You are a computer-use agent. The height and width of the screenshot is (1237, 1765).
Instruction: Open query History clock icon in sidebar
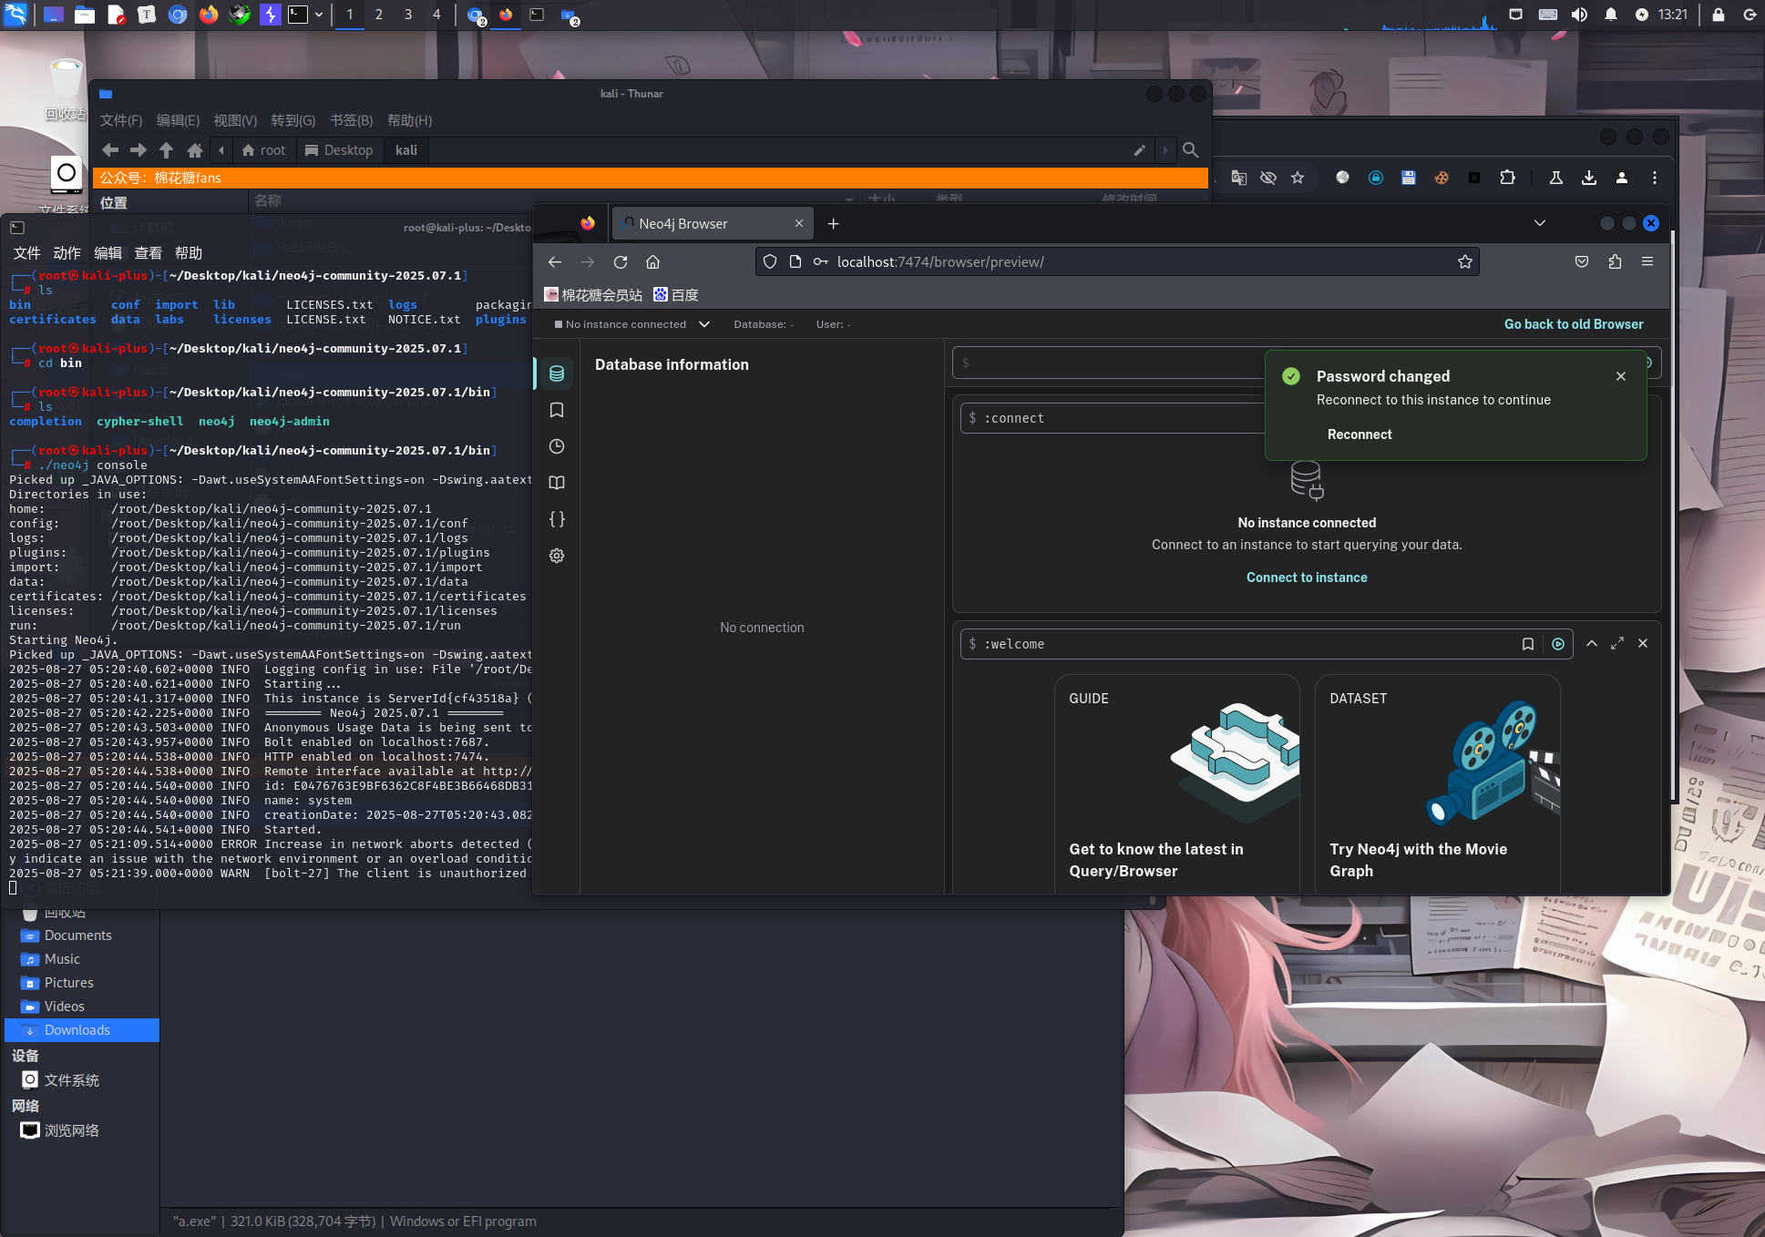point(557,446)
